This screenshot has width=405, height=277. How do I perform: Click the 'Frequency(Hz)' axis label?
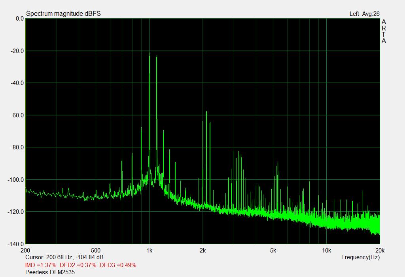[x=360, y=257]
